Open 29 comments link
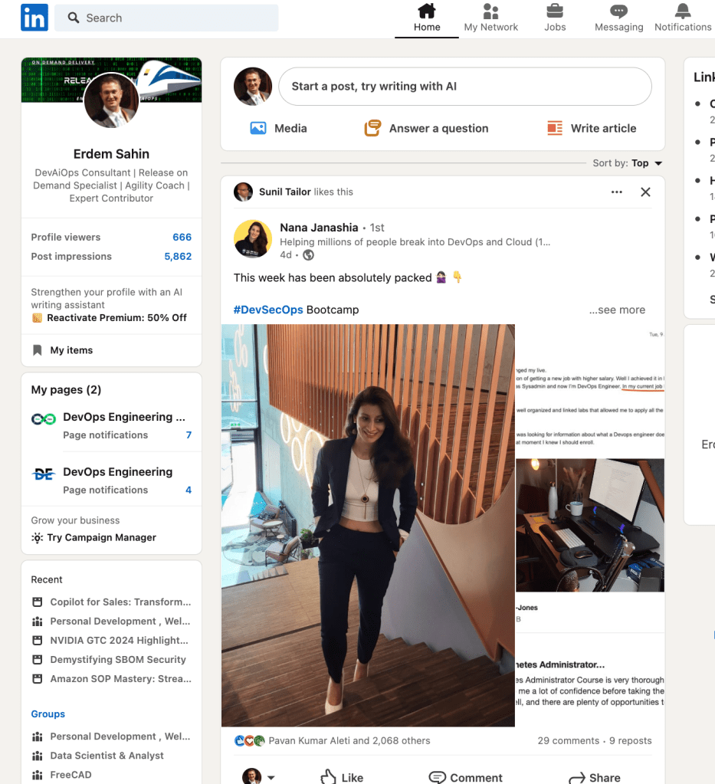The width and height of the screenshot is (715, 784). pyautogui.click(x=569, y=741)
